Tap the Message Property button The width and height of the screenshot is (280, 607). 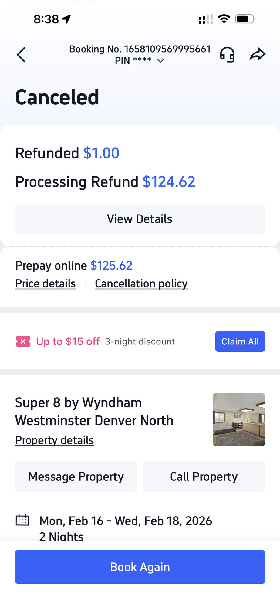pos(76,476)
